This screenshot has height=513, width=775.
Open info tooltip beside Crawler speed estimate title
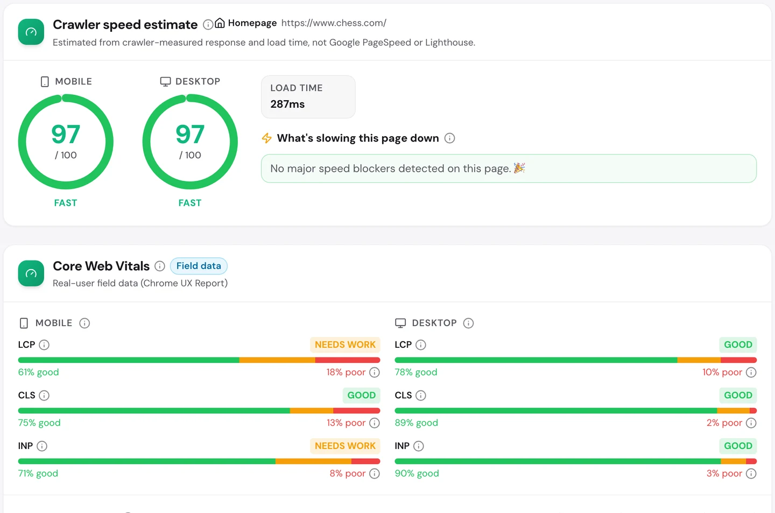point(208,25)
